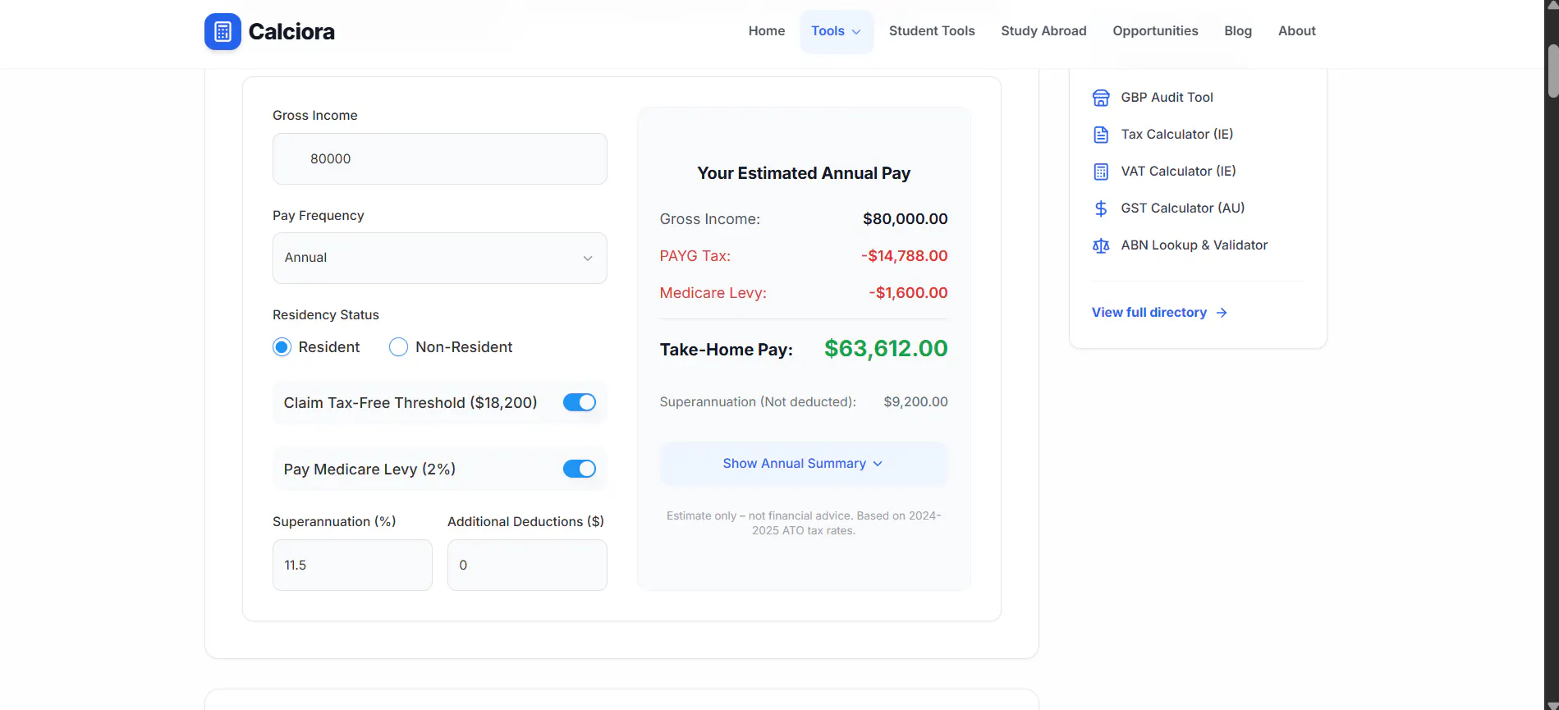1559x710 pixels.
Task: Click the ABN Lookup & Validator link
Action: pyautogui.click(x=1194, y=245)
